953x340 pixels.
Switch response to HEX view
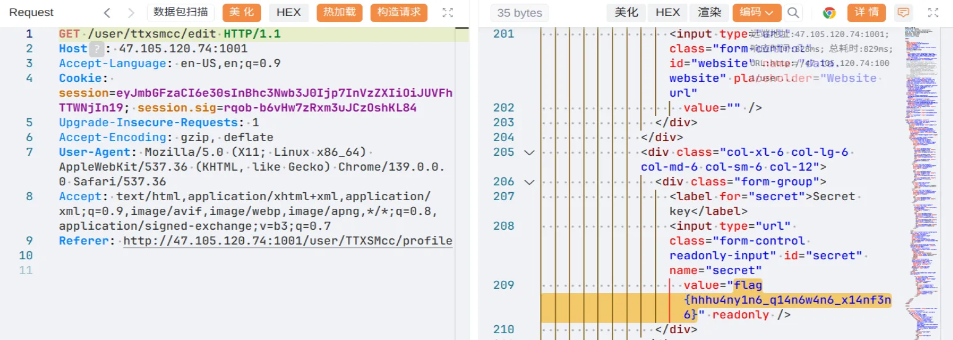[667, 12]
